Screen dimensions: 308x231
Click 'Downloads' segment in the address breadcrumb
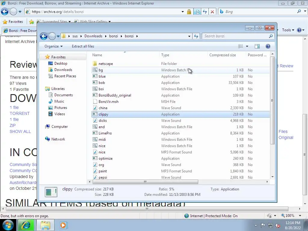point(93,36)
